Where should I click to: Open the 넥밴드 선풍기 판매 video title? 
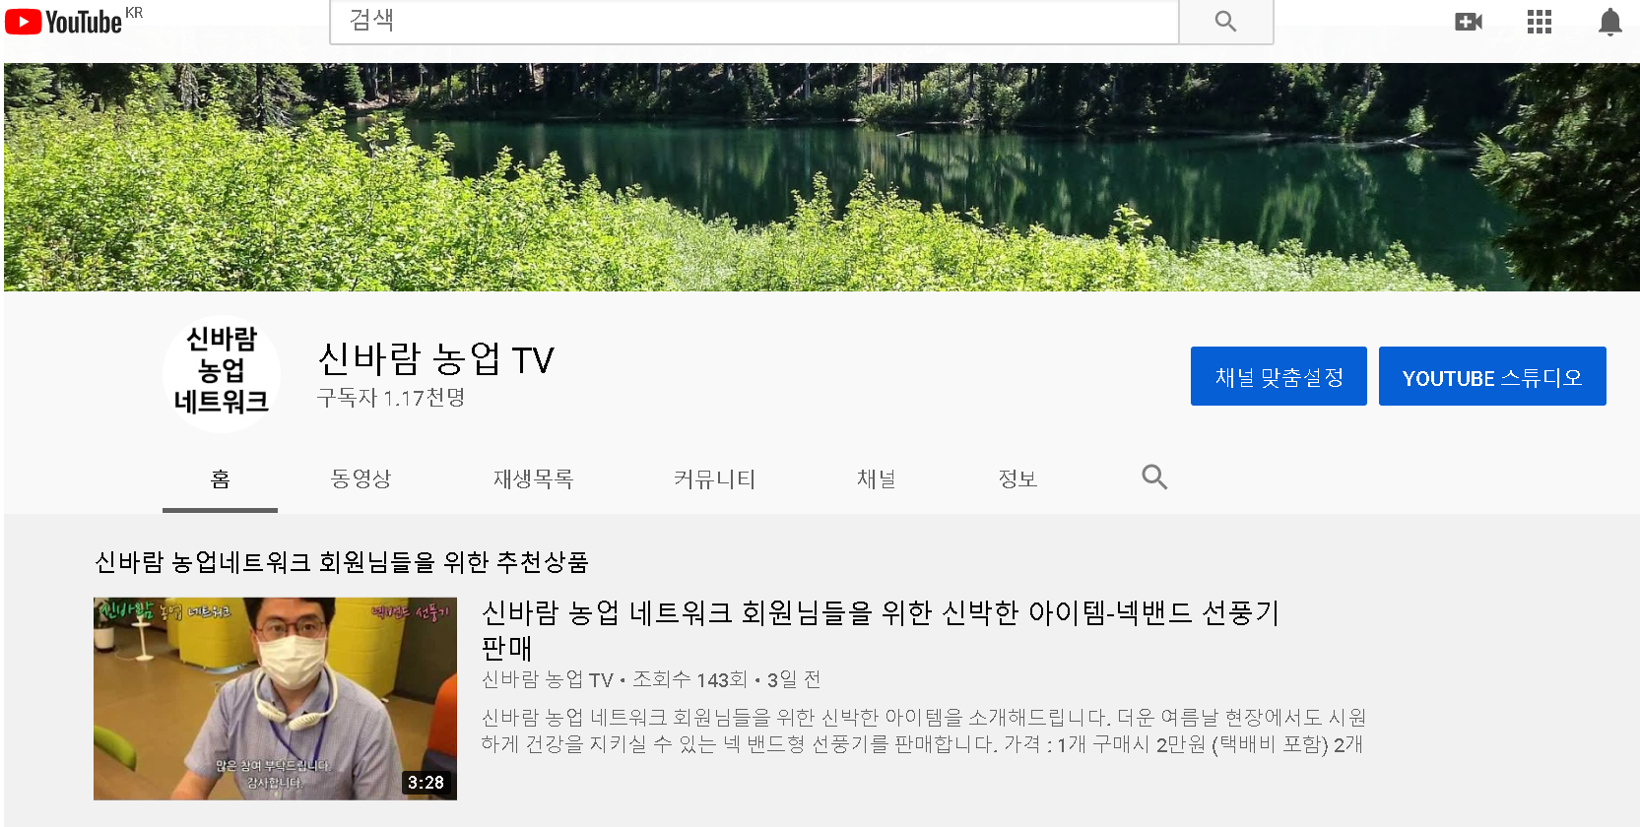pyautogui.click(x=880, y=630)
